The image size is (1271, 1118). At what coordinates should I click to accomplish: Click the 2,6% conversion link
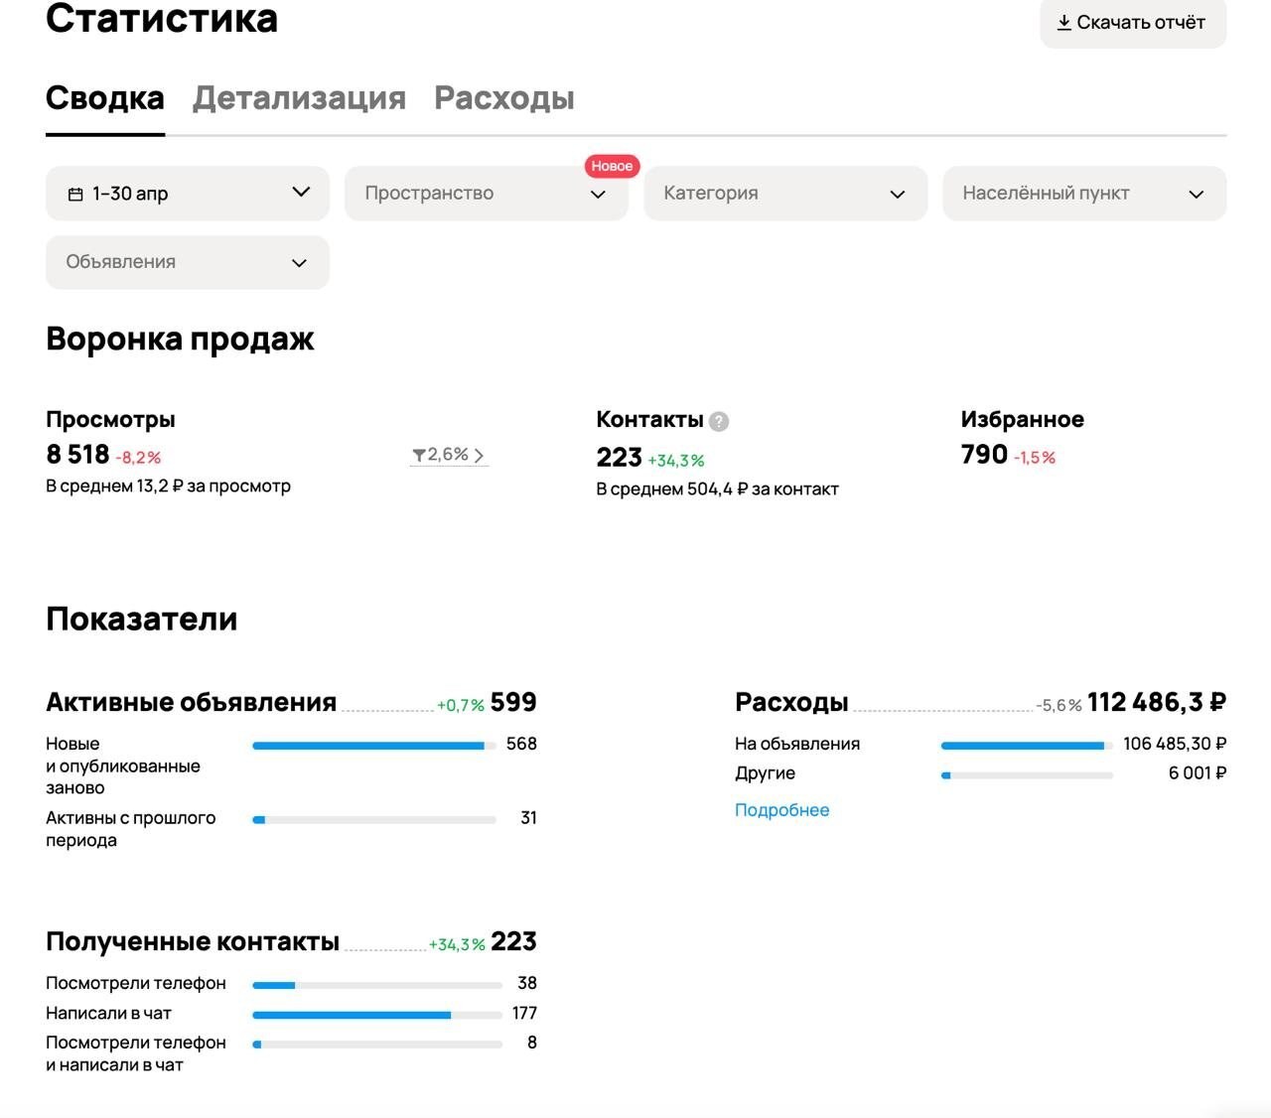point(450,455)
